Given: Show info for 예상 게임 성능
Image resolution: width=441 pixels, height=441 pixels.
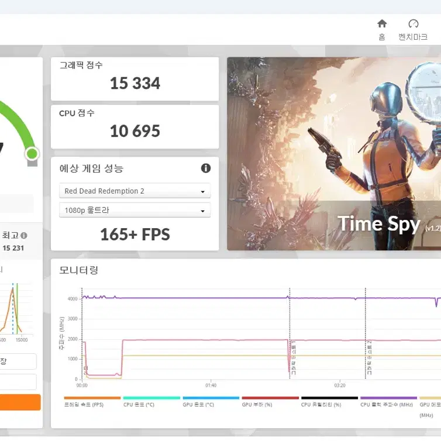Looking at the screenshot, I should 206,168.
